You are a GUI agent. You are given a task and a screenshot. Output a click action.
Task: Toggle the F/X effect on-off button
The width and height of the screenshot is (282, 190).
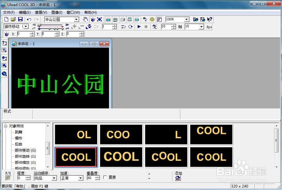click(8, 178)
